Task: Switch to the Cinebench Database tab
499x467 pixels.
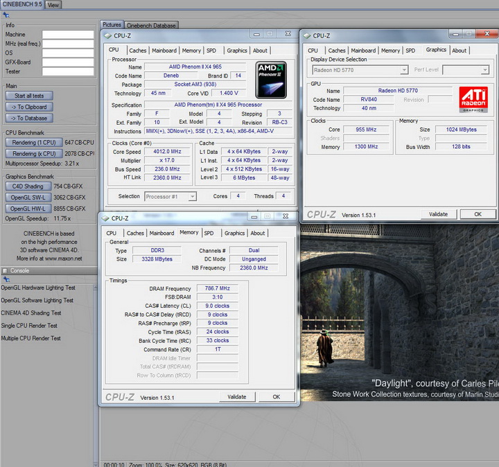Action: 151,26
